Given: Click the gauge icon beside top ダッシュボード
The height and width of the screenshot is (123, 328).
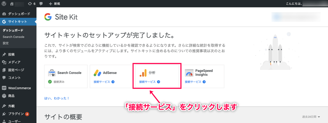Looking at the screenshot, I should 4,14.
